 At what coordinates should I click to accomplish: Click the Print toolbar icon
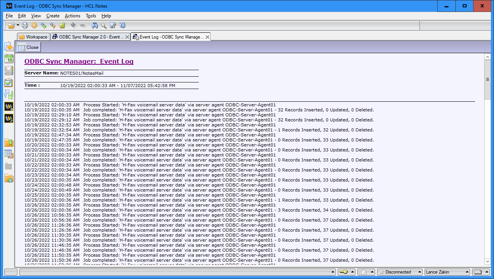25,25
